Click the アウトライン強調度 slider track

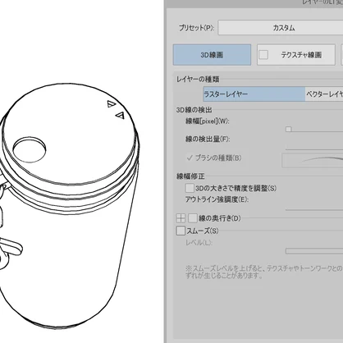pyautogui.click(x=314, y=209)
